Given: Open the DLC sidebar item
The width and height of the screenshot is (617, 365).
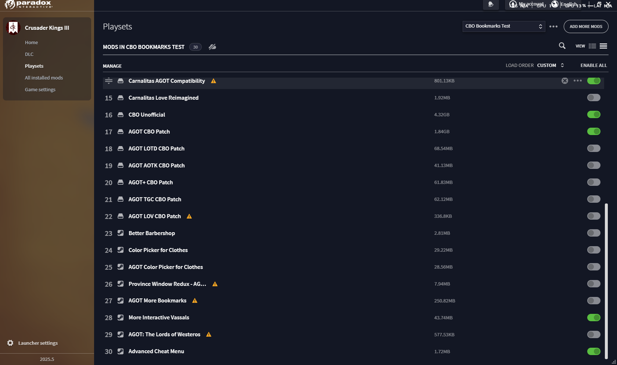Looking at the screenshot, I should click(29, 54).
